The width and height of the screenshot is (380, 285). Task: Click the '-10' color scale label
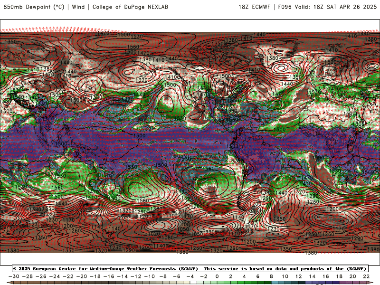[150, 276]
